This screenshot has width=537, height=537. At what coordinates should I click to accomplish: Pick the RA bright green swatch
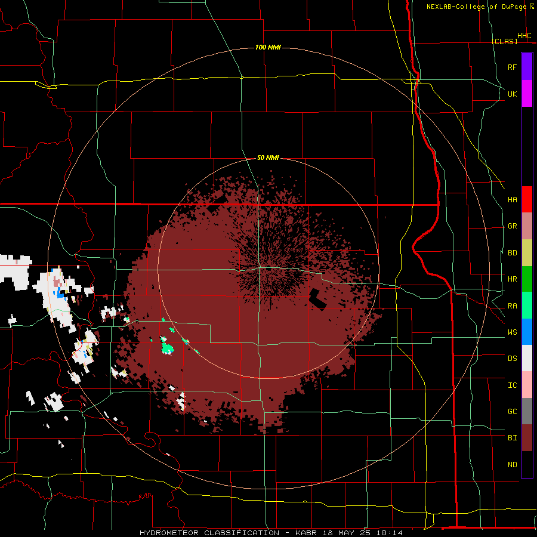[527, 305]
